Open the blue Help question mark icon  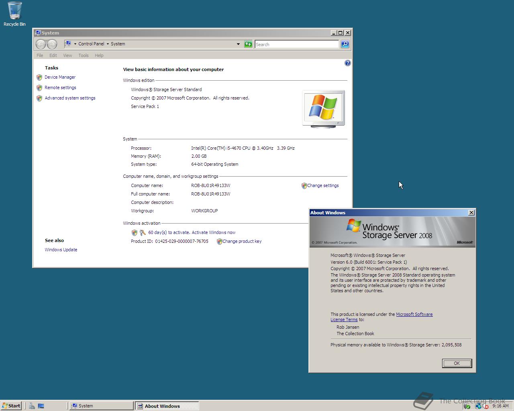coord(348,63)
